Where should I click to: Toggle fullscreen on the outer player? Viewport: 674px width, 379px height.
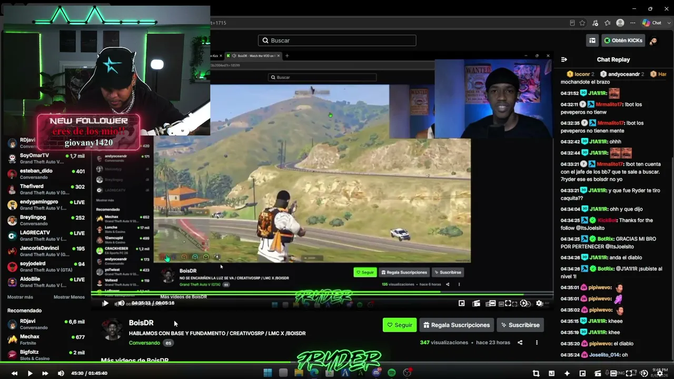click(x=629, y=373)
